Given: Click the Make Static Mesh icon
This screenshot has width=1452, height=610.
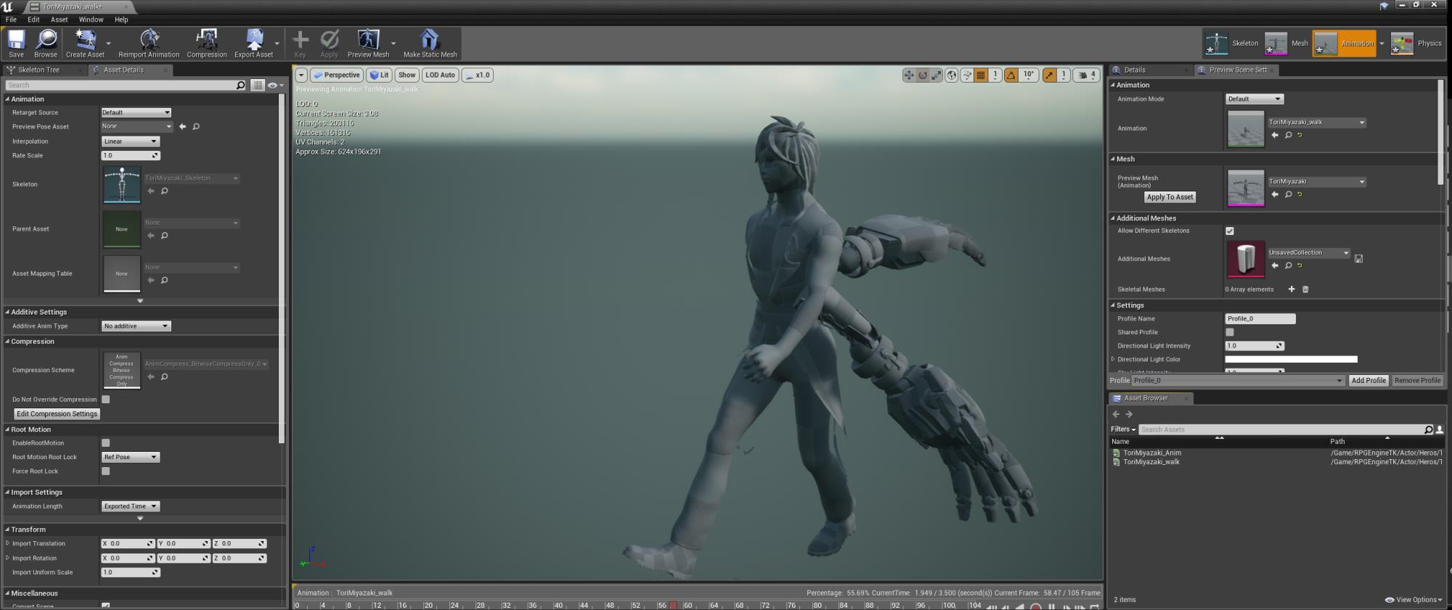Looking at the screenshot, I should point(430,44).
